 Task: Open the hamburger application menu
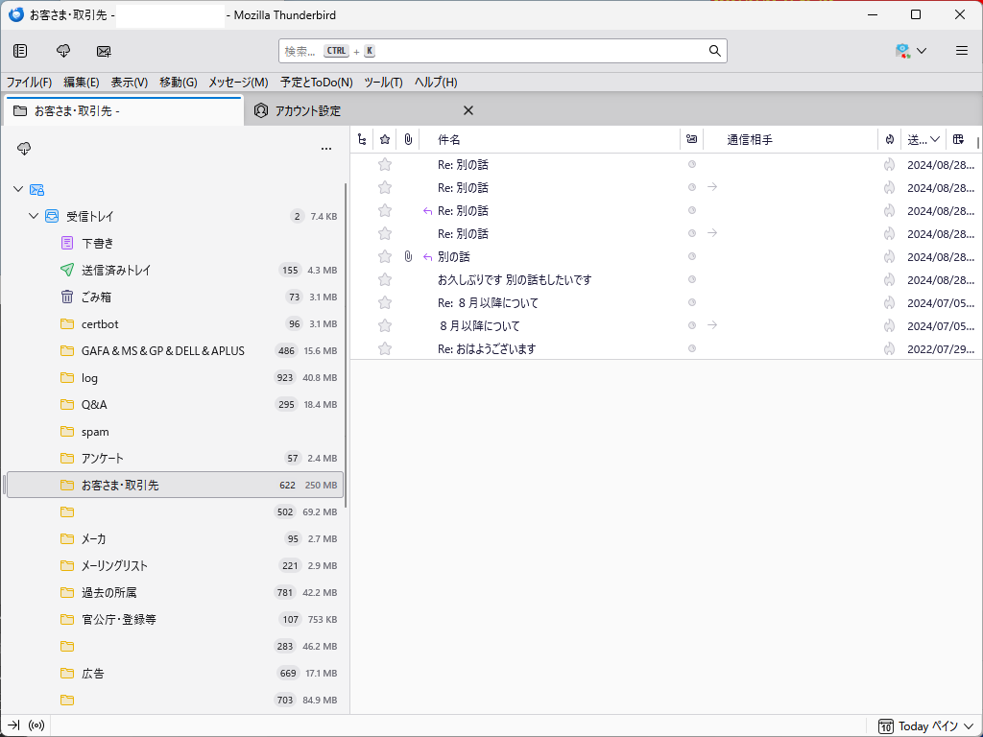pos(962,51)
